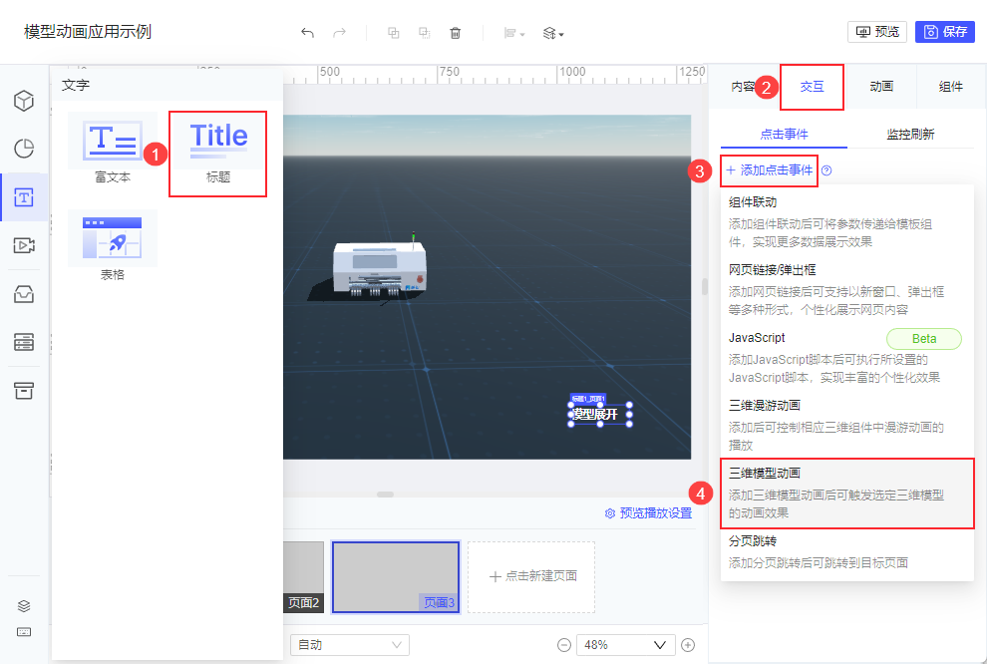Click the zoom out minus icon
Viewport: 987px width, 664px height.
pos(564,645)
